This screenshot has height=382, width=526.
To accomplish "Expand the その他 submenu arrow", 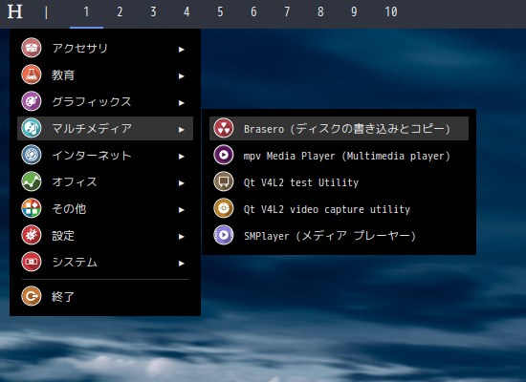I will (x=182, y=210).
